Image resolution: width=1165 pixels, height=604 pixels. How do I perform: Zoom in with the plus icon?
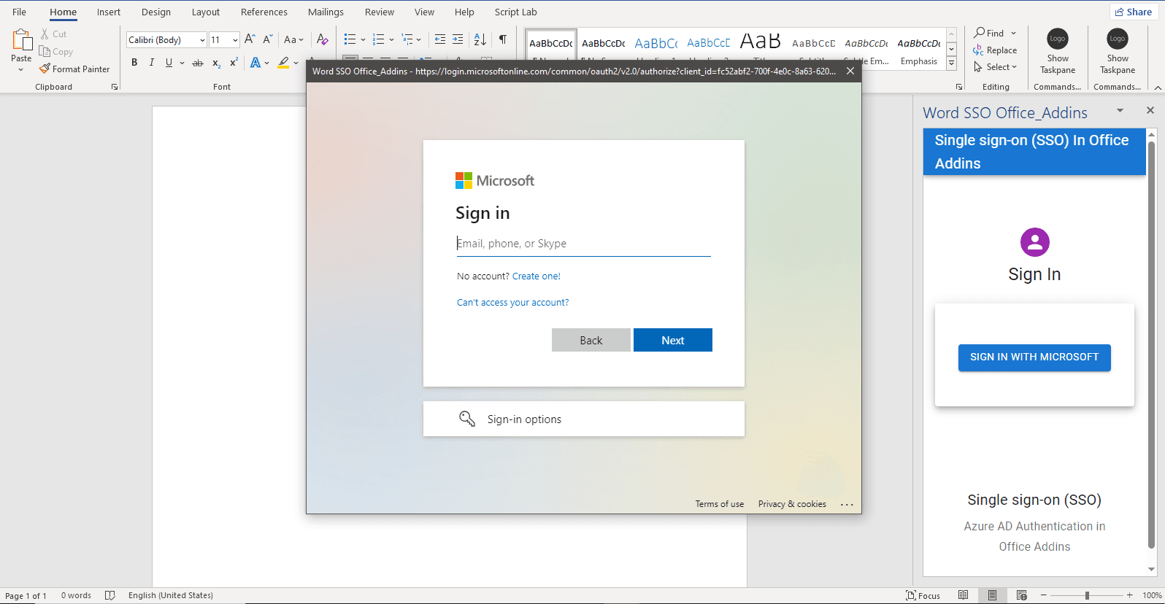1130,595
